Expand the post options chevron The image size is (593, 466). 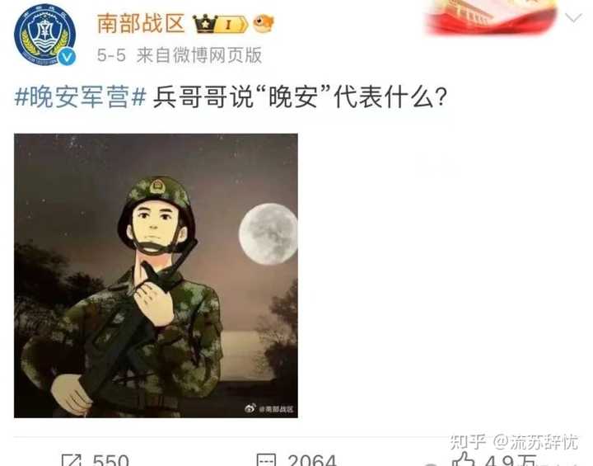(x=573, y=18)
